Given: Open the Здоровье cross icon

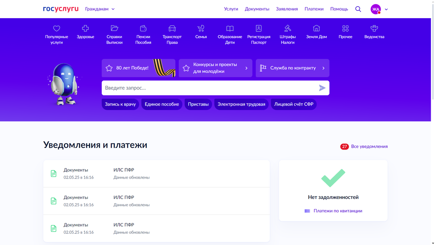Looking at the screenshot, I should 86,28.
